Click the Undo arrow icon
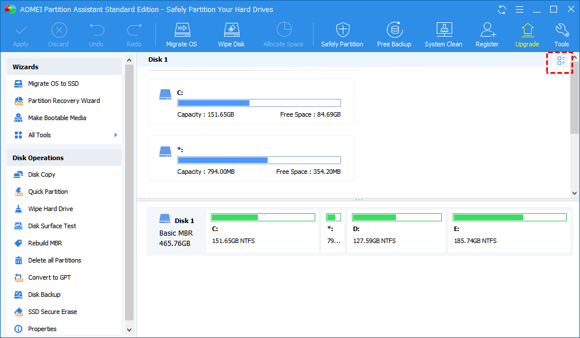Image resolution: width=580 pixels, height=338 pixels. pos(96,30)
